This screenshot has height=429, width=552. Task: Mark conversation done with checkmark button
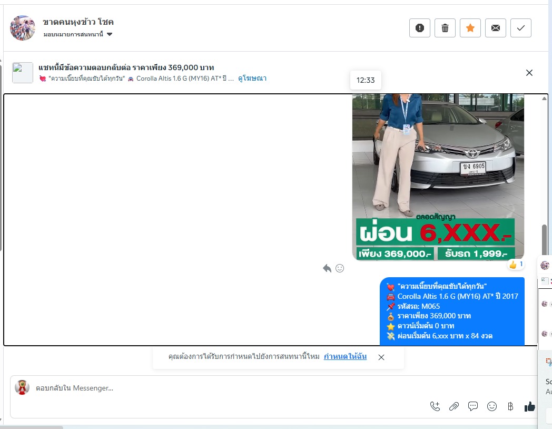point(521,28)
